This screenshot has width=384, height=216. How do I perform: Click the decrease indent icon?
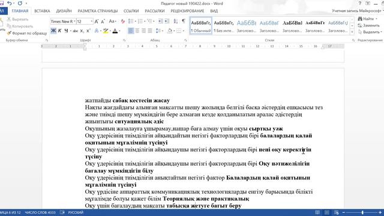160,22
